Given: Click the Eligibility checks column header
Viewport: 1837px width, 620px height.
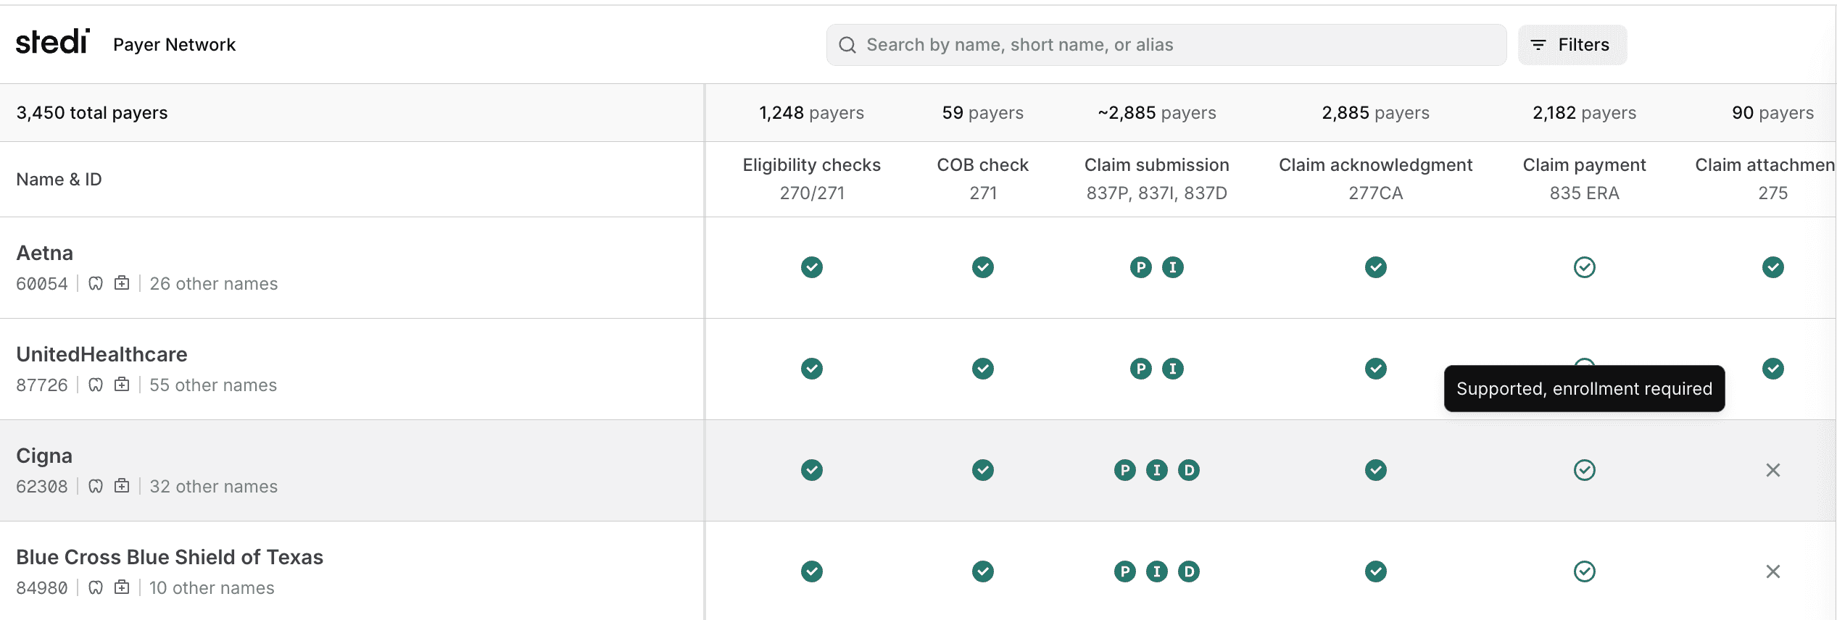Looking at the screenshot, I should 811,165.
